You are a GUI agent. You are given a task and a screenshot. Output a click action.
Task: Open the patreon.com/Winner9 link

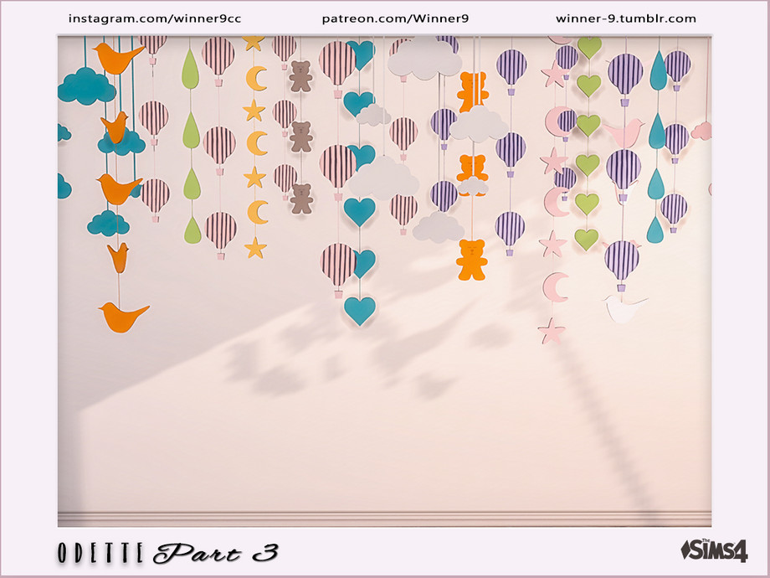(x=382, y=18)
